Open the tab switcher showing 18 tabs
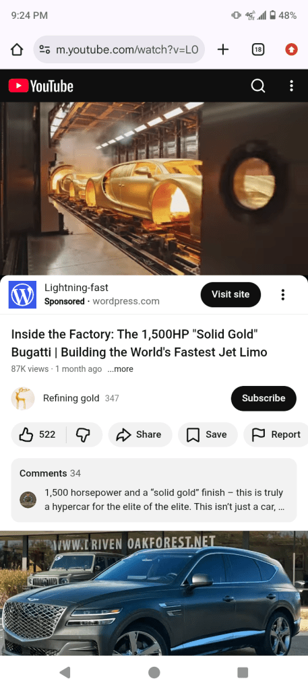 (x=258, y=50)
